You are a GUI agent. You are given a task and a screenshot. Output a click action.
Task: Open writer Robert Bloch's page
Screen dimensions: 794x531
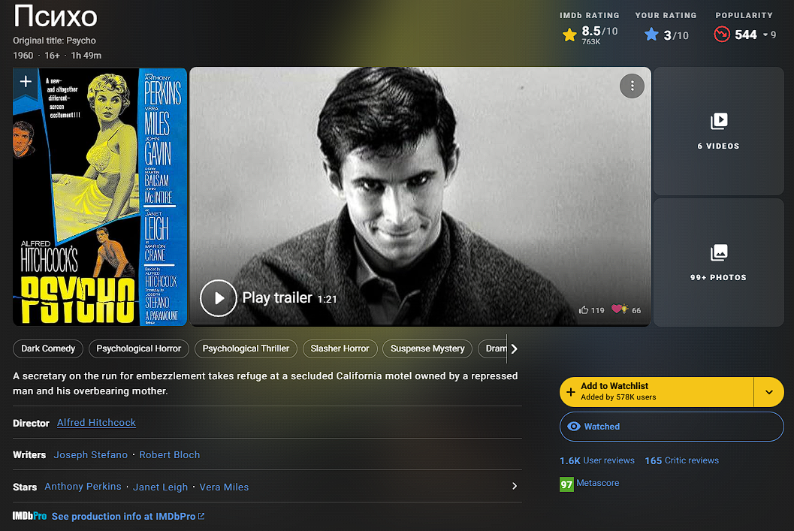coord(170,454)
